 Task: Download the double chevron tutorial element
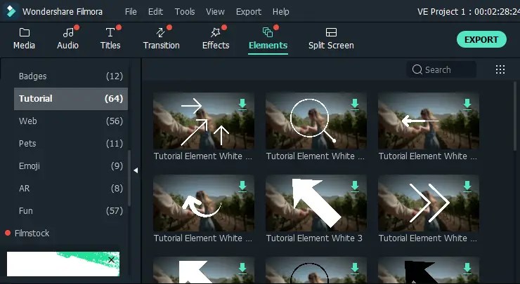pos(467,187)
